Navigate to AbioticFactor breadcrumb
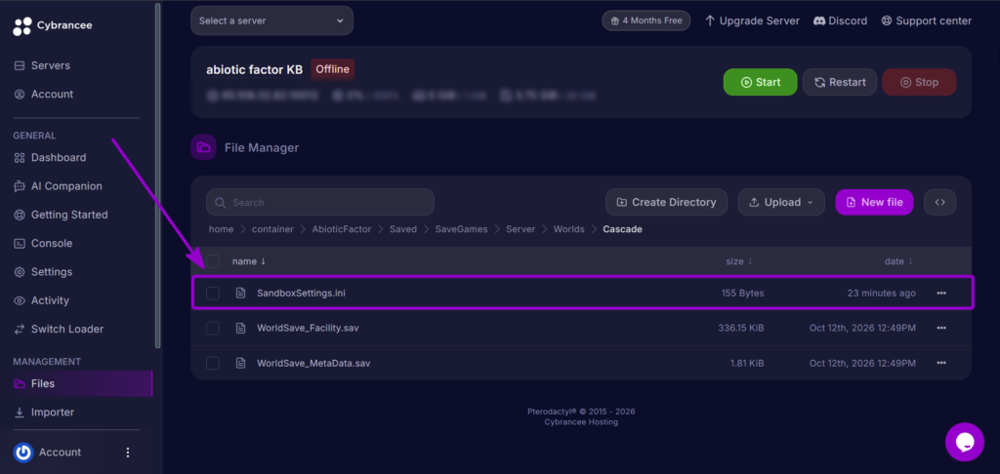This screenshot has width=1000, height=474. 341,229
